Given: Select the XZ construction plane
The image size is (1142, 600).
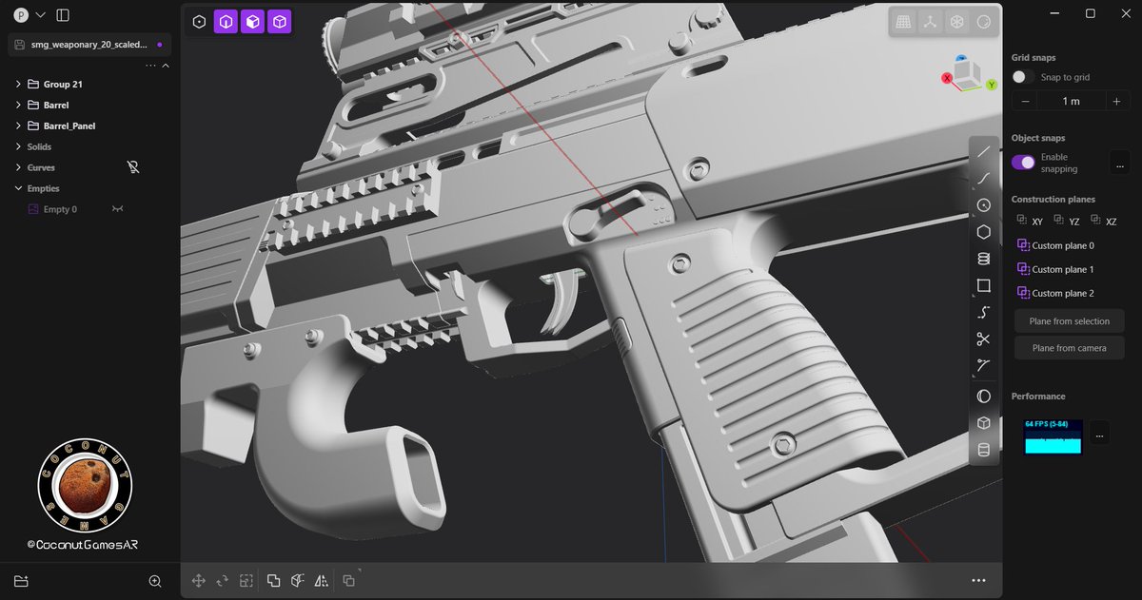Looking at the screenshot, I should pos(1103,221).
